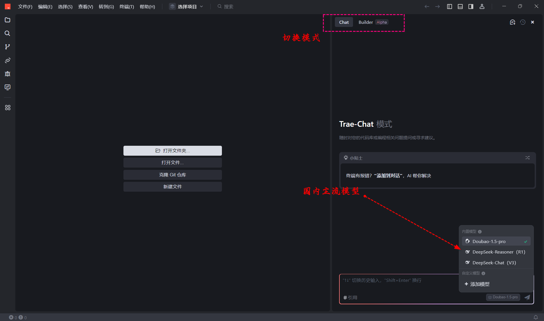Switch to the Builder Alpha tab

[373, 22]
